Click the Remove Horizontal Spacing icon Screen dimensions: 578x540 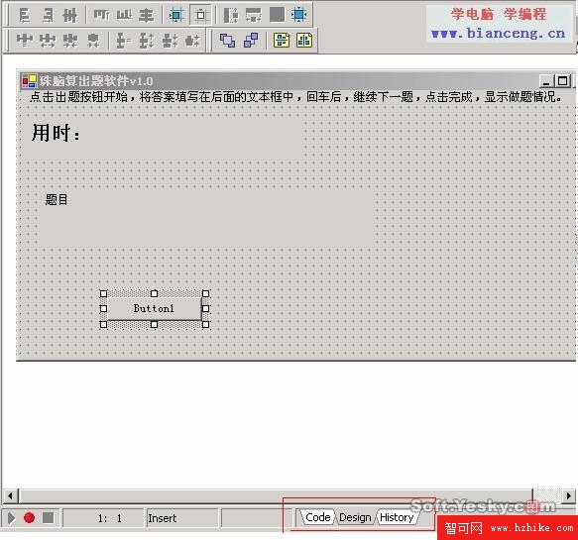[x=93, y=41]
